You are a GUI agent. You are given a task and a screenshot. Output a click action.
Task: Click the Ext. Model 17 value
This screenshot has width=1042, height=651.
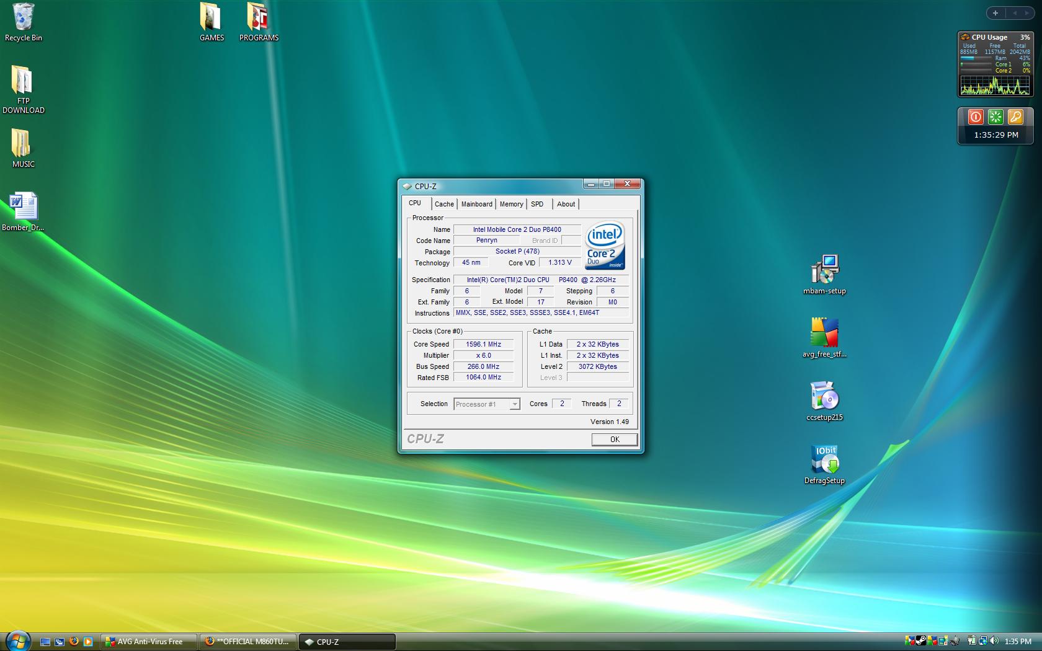click(x=541, y=302)
